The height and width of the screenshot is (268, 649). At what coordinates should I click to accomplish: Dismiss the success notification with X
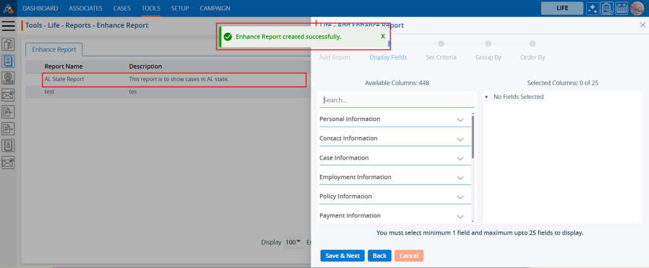tap(383, 37)
